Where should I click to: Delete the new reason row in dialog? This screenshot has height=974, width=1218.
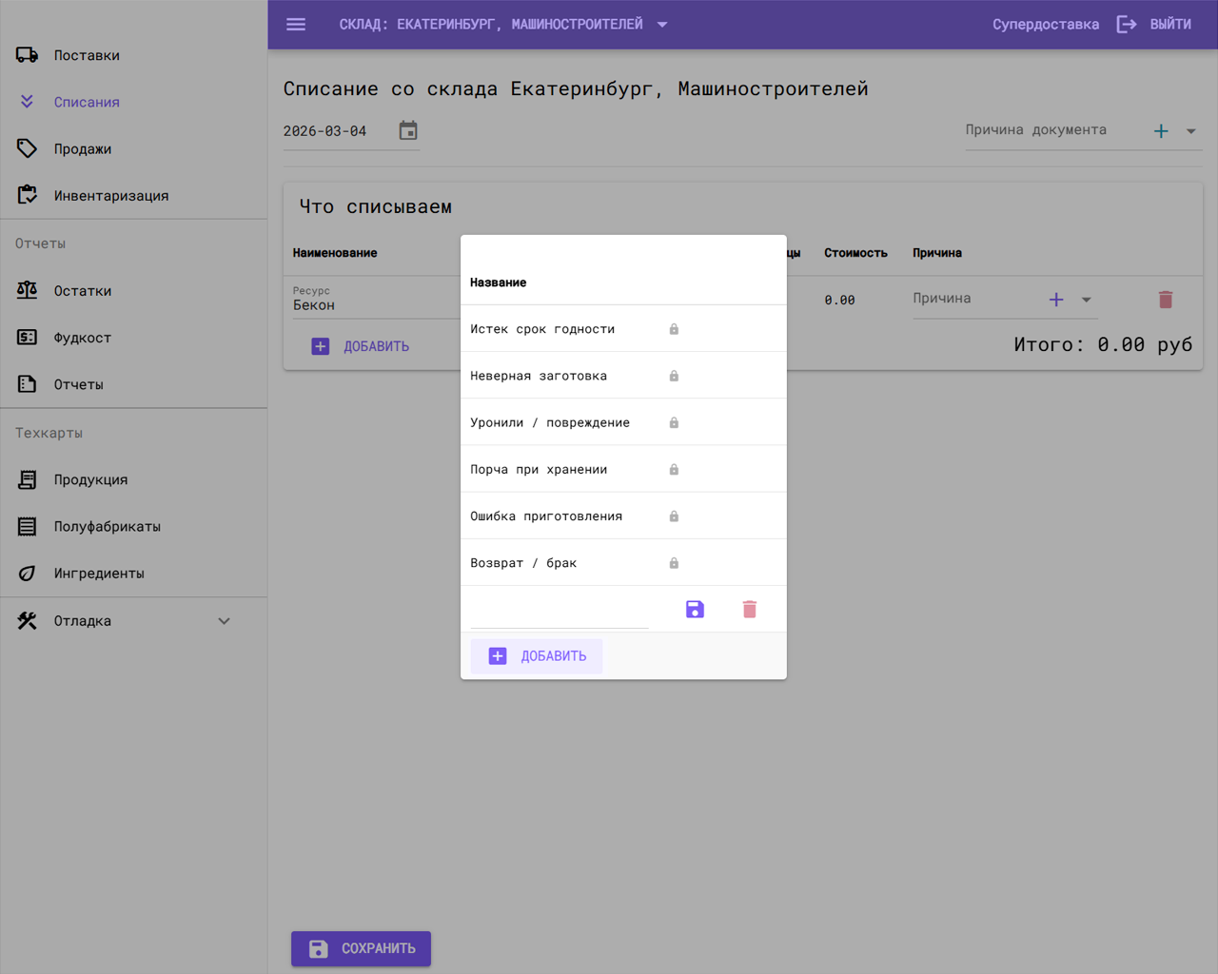749,610
